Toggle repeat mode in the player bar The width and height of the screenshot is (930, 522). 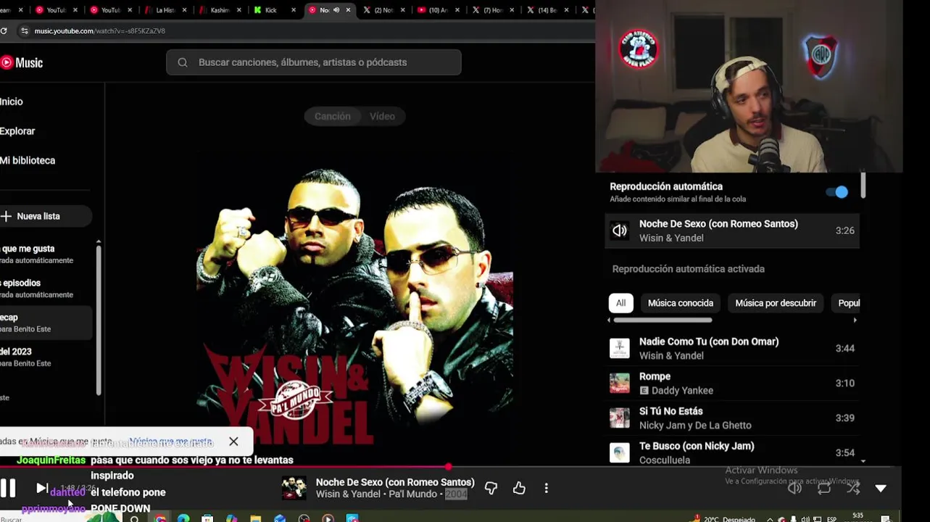pyautogui.click(x=824, y=488)
